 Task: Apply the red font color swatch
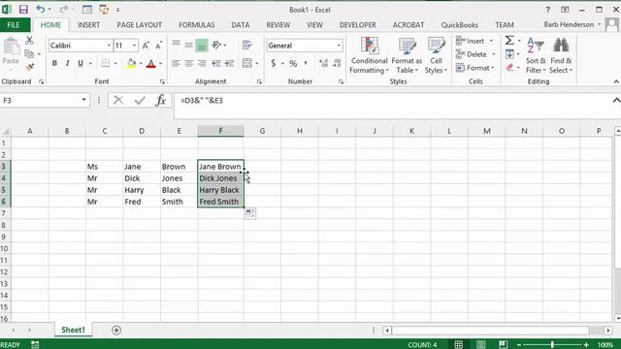[151, 63]
